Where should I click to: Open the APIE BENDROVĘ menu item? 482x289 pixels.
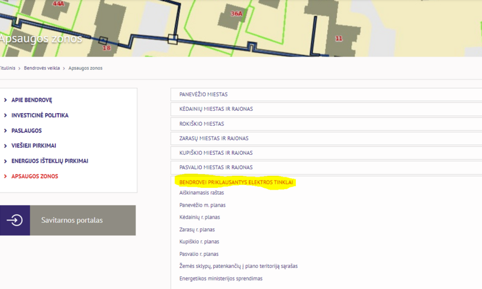[x=32, y=100]
